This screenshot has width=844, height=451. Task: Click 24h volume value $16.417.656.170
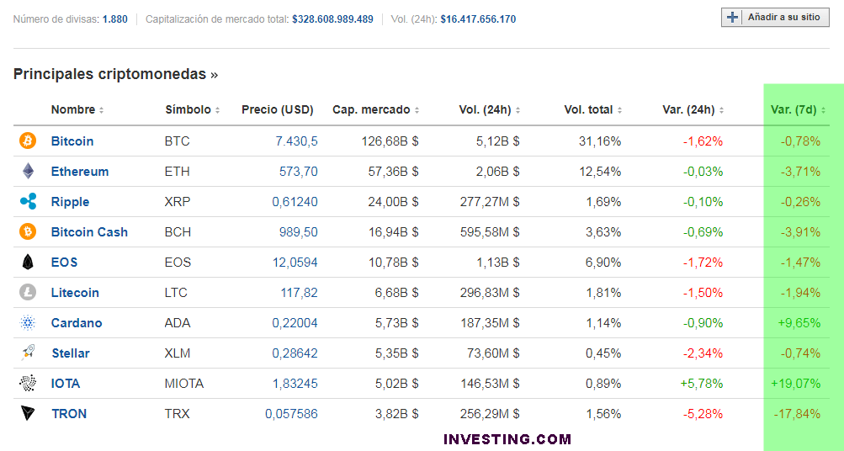(478, 19)
